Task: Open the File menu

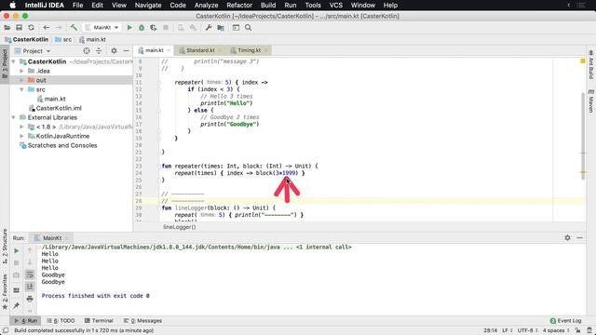Action: point(77,6)
